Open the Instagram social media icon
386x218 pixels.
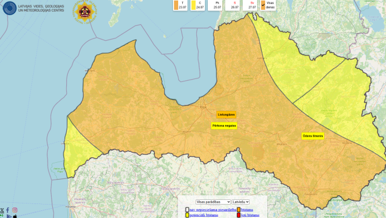tap(15, 210)
